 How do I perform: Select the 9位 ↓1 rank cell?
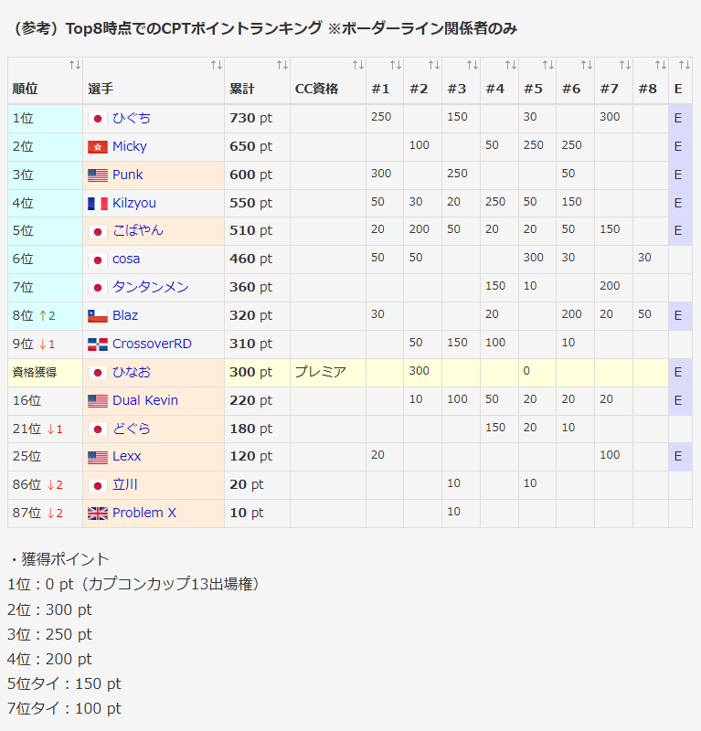coord(46,344)
